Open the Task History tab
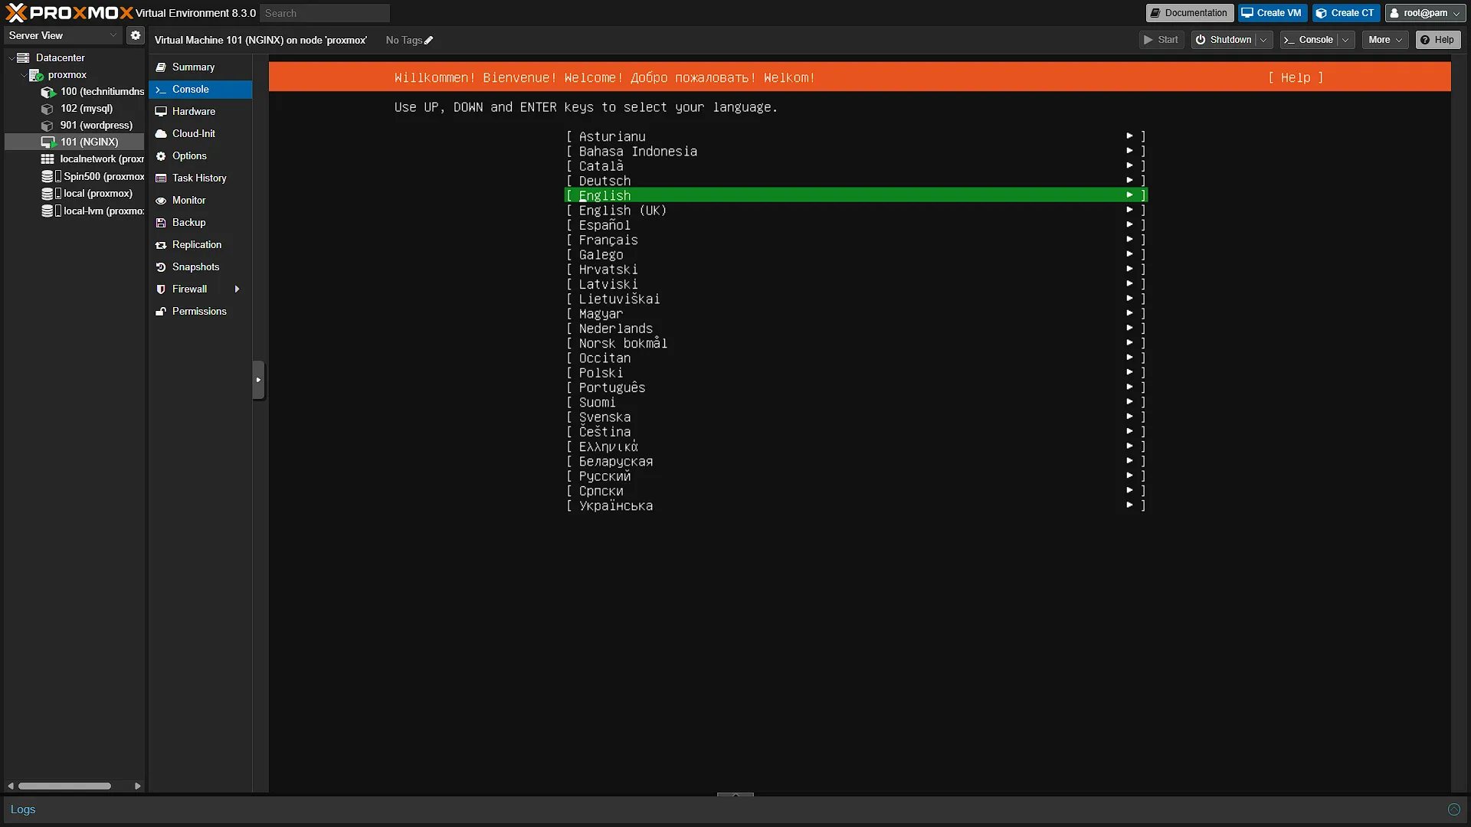The height and width of the screenshot is (827, 1471). [x=201, y=178]
